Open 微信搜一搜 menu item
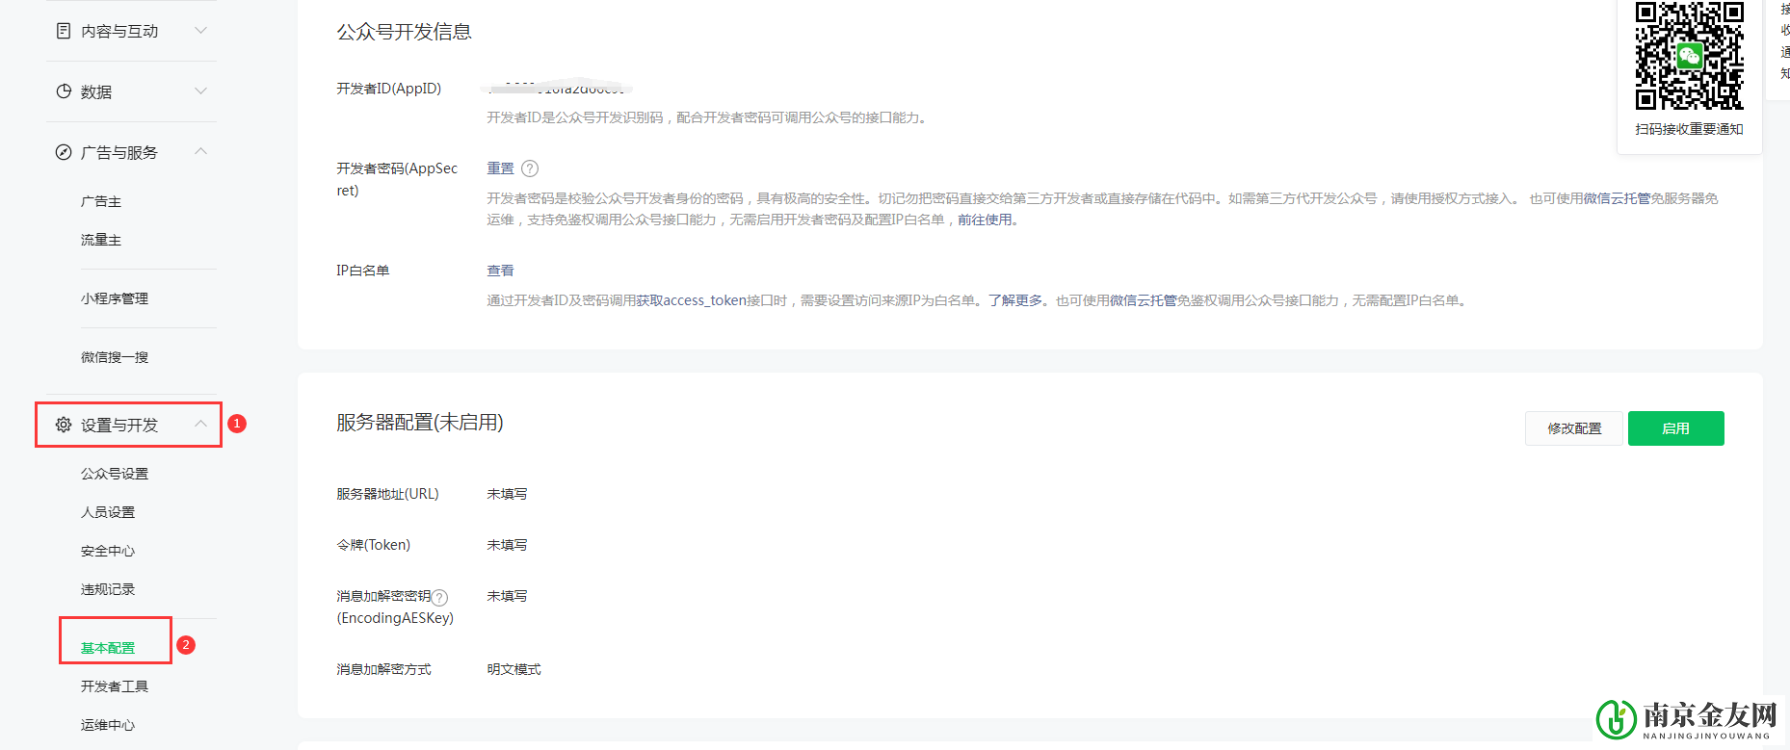Image resolution: width=1790 pixels, height=750 pixels. (x=115, y=357)
